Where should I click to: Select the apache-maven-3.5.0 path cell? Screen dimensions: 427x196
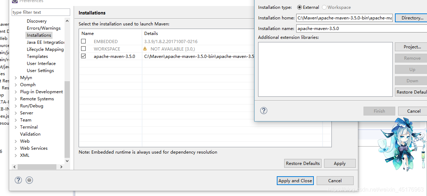click(199, 57)
